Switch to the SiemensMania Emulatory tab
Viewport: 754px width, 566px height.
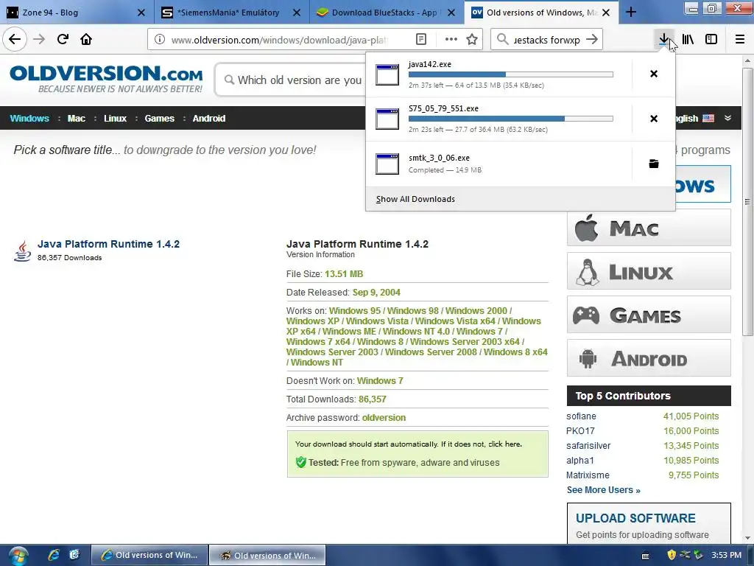232,13
